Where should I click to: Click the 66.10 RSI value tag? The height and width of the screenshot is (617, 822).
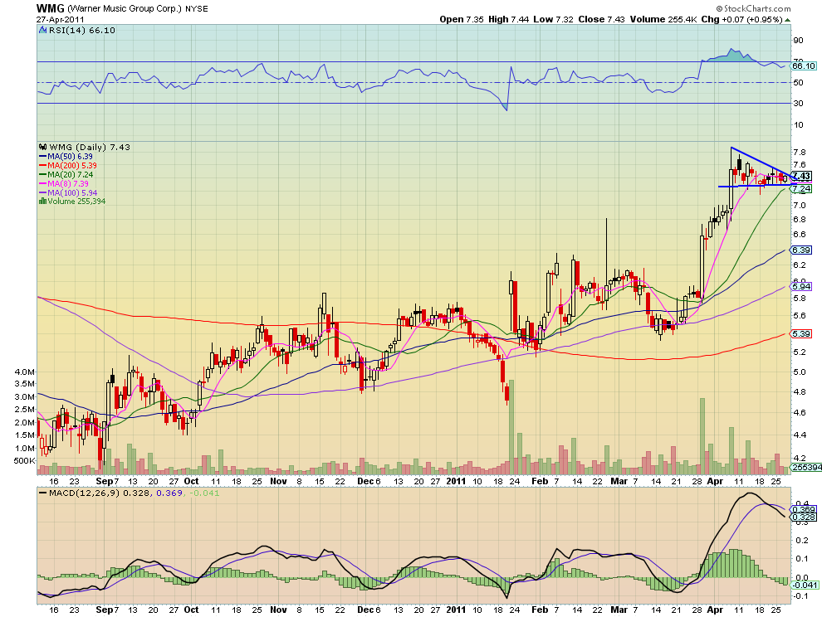click(x=804, y=66)
